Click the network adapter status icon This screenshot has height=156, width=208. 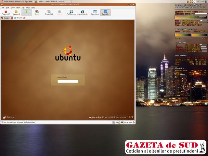pyautogui.click(x=122, y=122)
